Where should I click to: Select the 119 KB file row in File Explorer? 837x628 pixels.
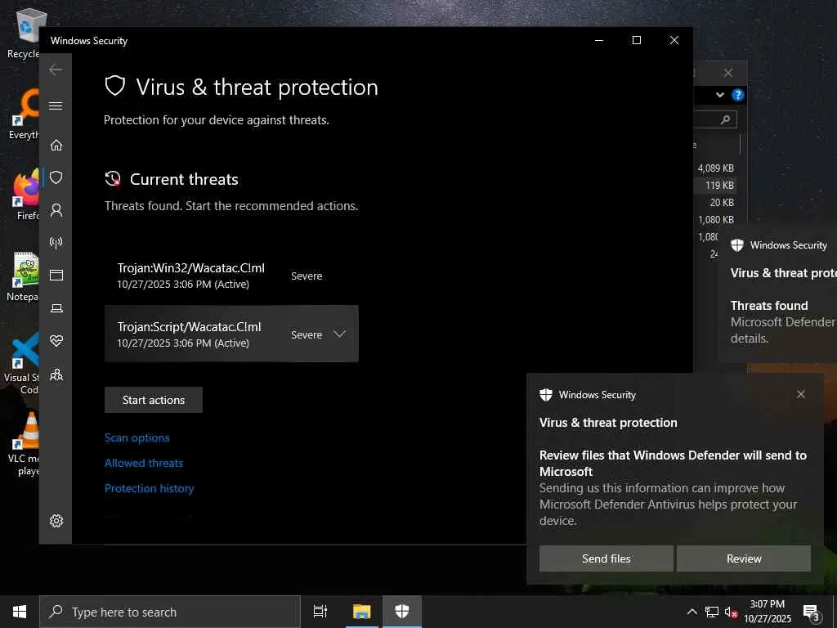click(714, 186)
